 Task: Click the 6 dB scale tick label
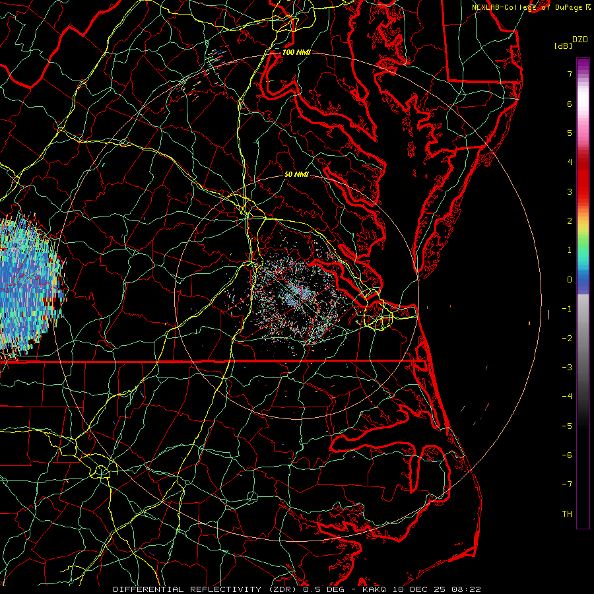tap(570, 104)
